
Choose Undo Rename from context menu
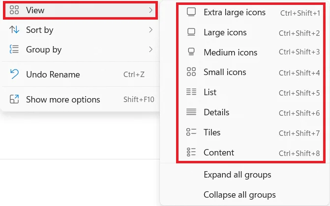pyautogui.click(x=80, y=75)
